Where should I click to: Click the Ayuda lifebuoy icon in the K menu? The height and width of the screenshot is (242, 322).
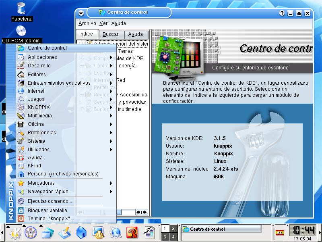[x=21, y=158]
